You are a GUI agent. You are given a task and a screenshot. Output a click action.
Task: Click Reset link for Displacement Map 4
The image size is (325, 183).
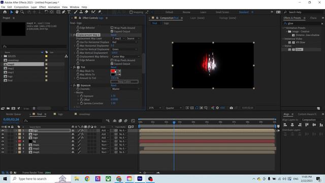[114, 35]
